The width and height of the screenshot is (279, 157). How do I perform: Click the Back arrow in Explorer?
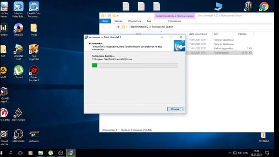[x=103, y=27]
